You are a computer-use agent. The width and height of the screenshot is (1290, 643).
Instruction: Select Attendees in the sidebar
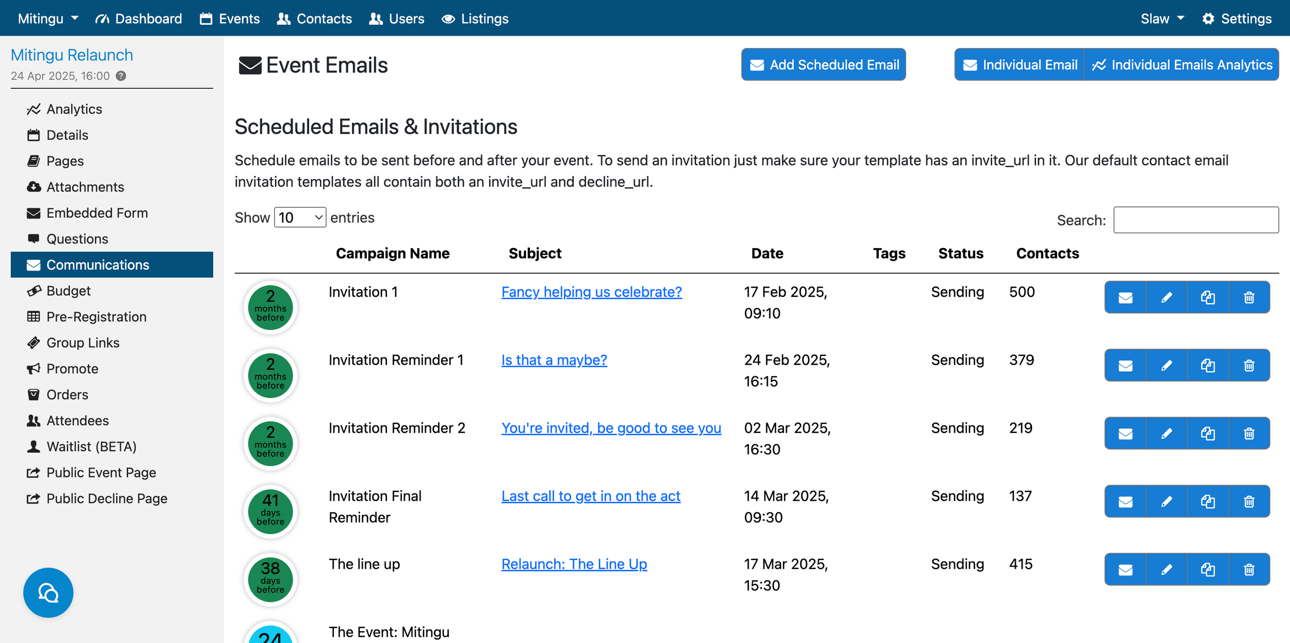[77, 421]
